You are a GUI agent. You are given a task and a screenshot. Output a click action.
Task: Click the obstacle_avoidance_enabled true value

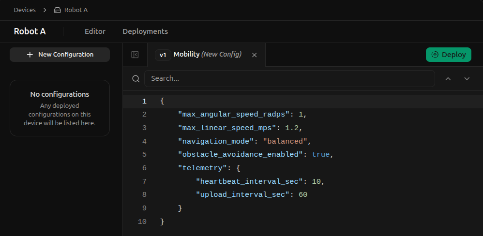coord(320,155)
